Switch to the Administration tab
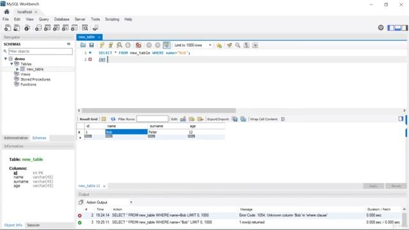The height and width of the screenshot is (230, 409). (16, 138)
